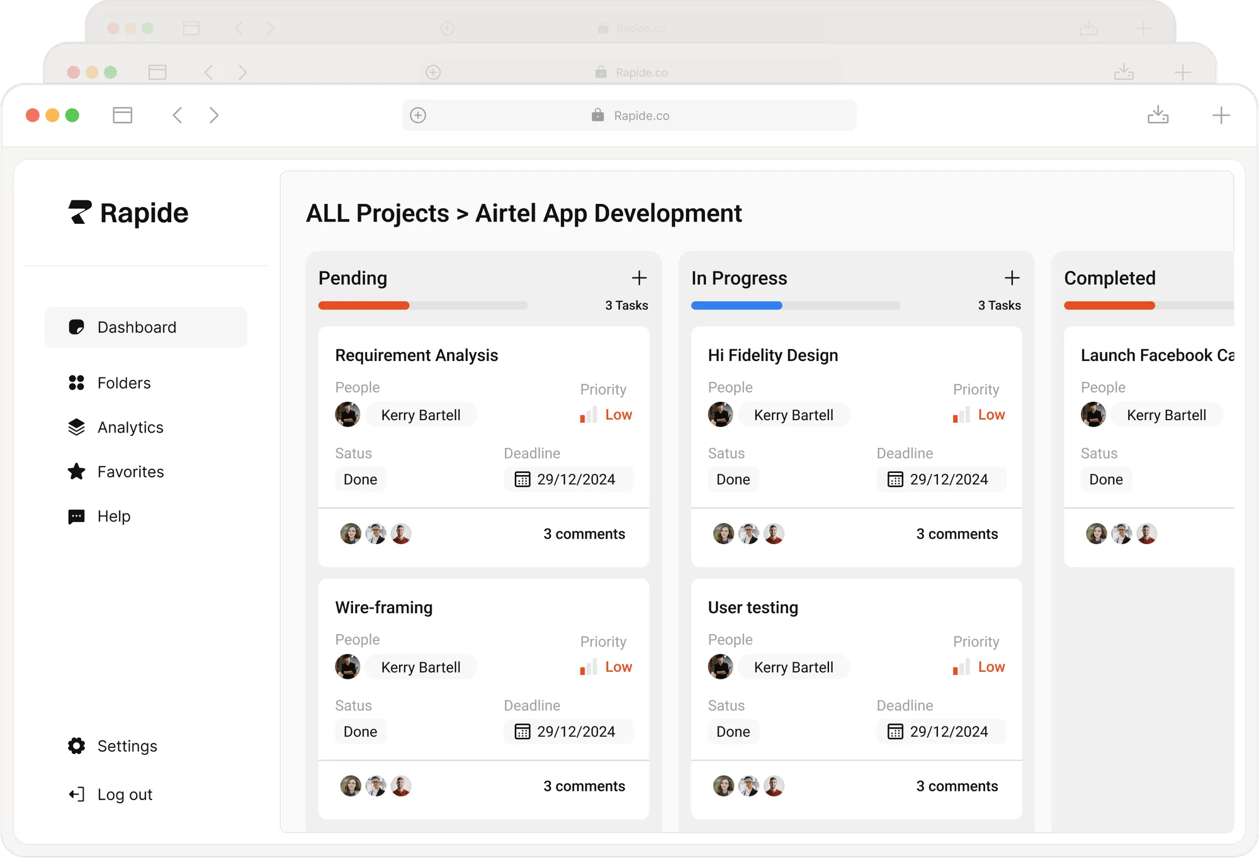Click the Low priority bars icon on Wire-framing
The width and height of the screenshot is (1259, 858).
coord(587,667)
